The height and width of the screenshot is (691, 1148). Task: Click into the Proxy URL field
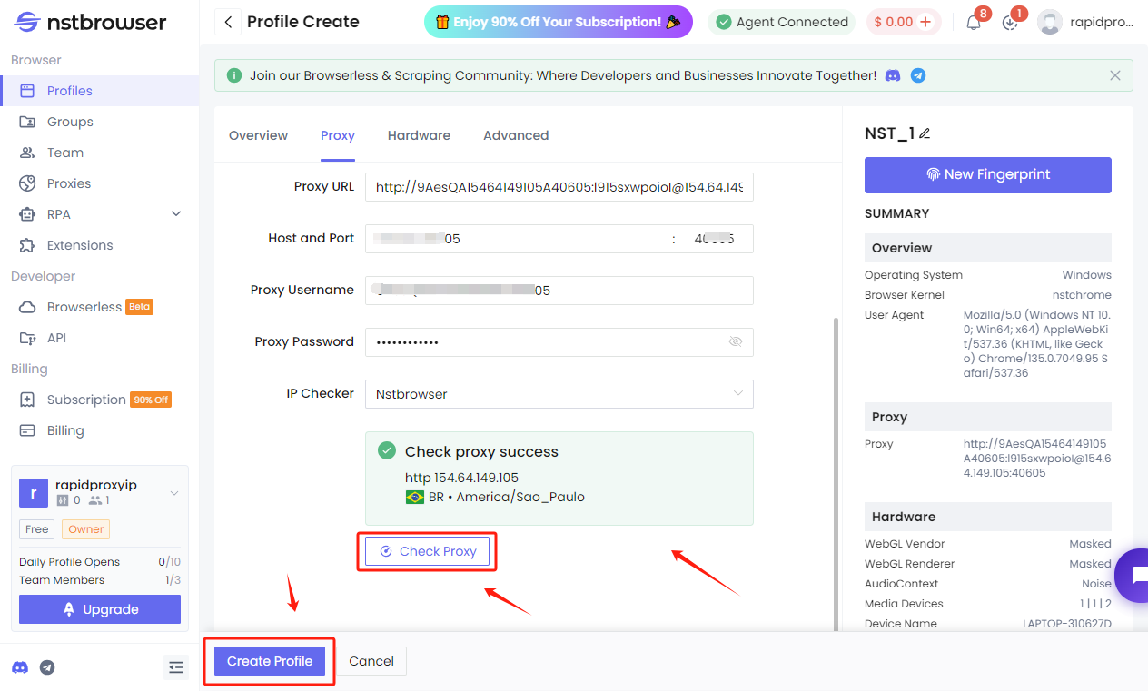pyautogui.click(x=559, y=187)
